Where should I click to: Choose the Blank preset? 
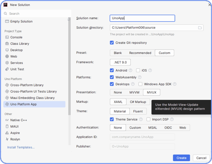[118, 53]
